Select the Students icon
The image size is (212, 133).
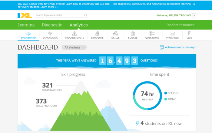pos(97,34)
